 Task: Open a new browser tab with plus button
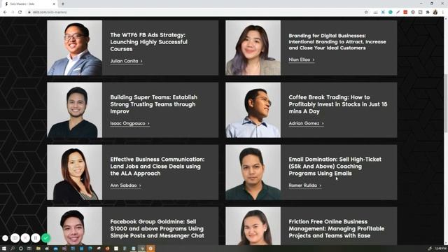tap(63, 4)
